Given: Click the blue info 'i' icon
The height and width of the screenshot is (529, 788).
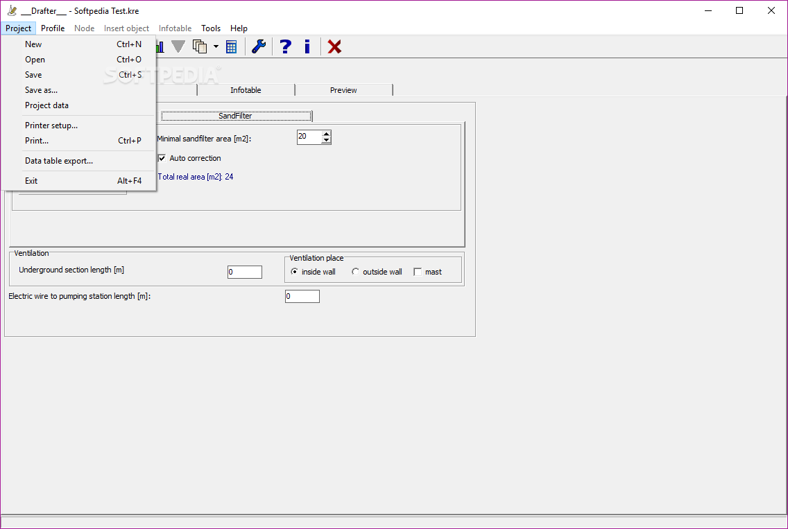Looking at the screenshot, I should pyautogui.click(x=307, y=46).
